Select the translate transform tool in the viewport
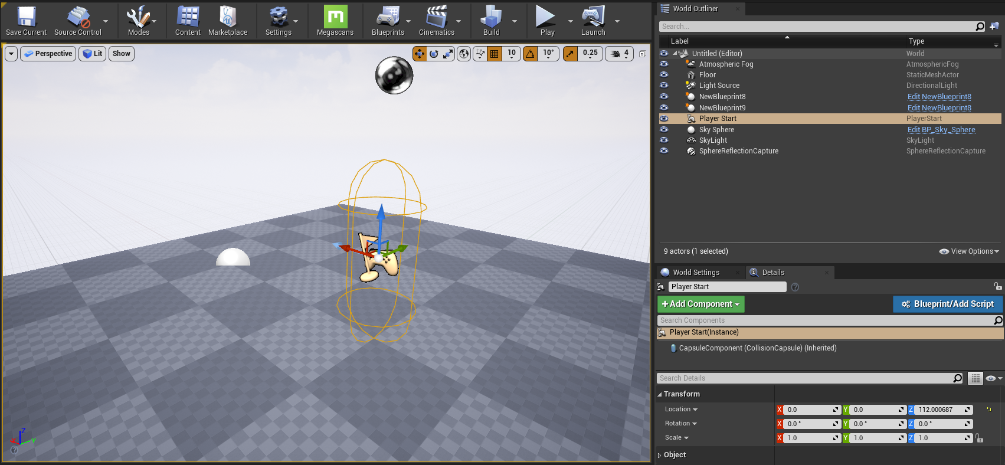 (420, 54)
